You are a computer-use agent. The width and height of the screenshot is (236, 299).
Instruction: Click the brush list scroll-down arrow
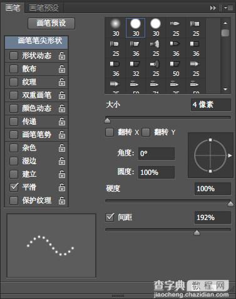click(225, 89)
